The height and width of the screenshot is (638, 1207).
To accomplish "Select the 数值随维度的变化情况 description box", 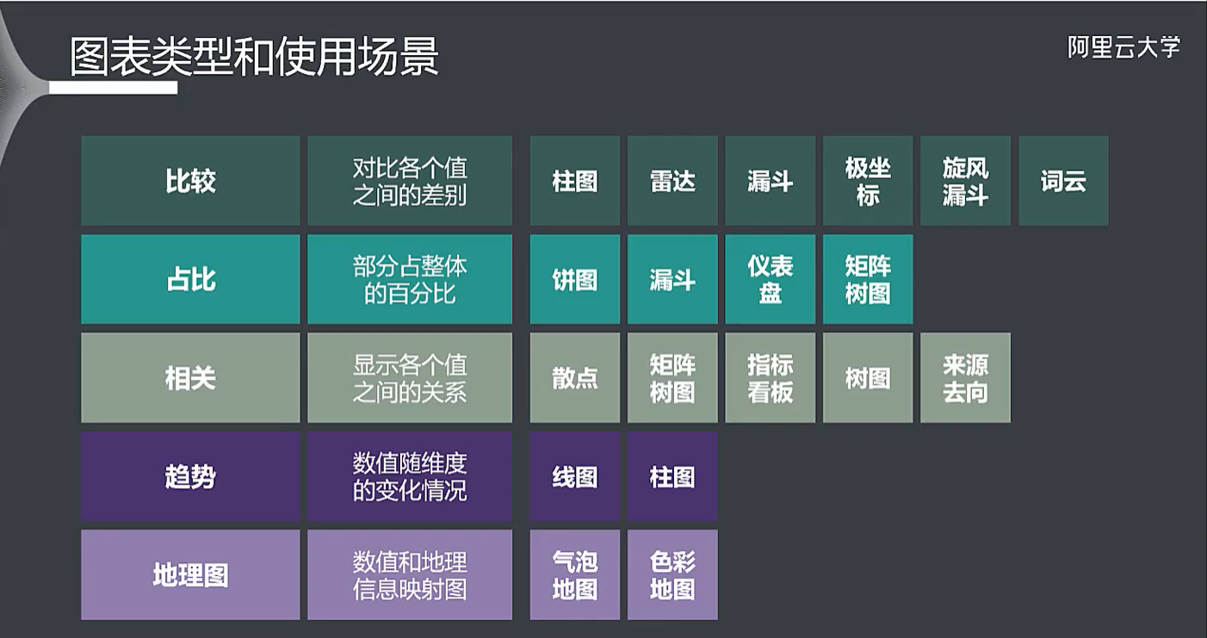I will [x=410, y=476].
